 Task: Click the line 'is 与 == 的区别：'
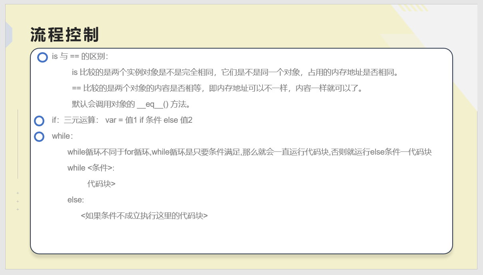80,56
